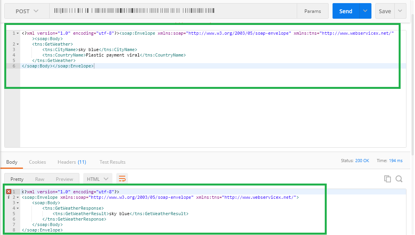The width and height of the screenshot is (415, 235).
Task: Open the HTML format dropdown
Action: (x=98, y=179)
